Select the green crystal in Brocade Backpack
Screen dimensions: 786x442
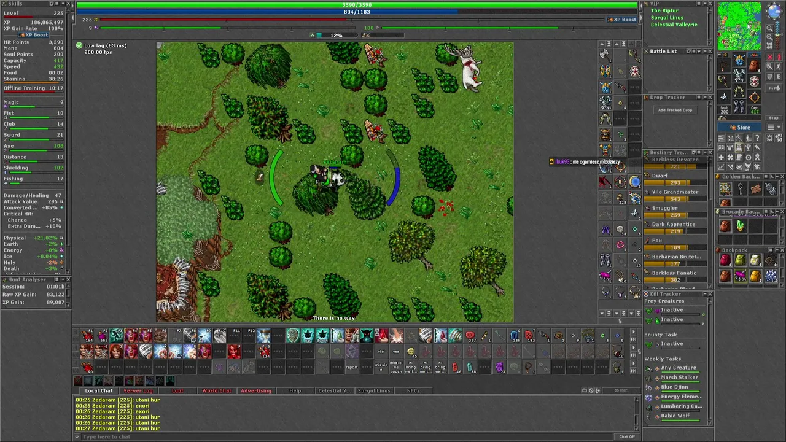[x=741, y=226]
